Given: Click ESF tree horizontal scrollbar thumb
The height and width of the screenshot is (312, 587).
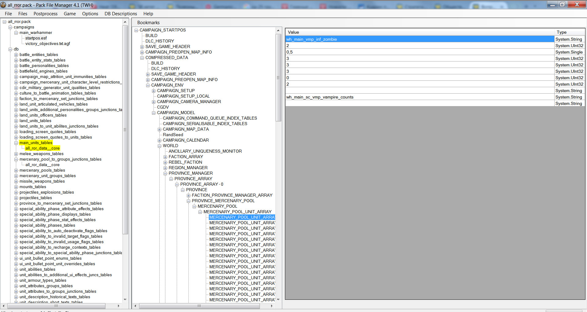Looking at the screenshot, I should 199,306.
